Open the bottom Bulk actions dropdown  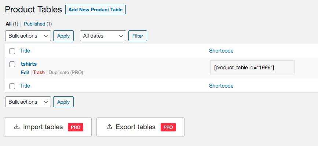(28, 102)
